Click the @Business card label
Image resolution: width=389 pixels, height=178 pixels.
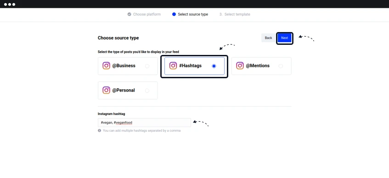click(124, 66)
